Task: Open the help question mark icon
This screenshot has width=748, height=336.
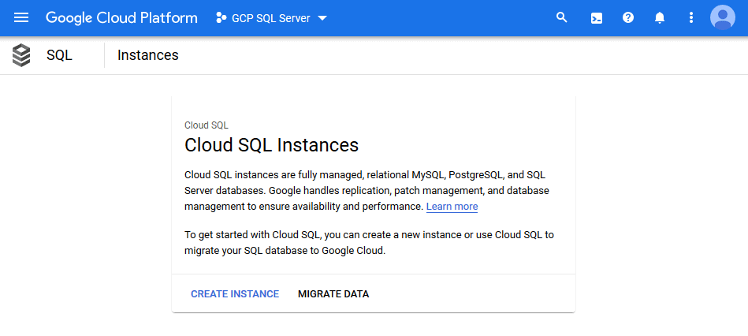Action: pyautogui.click(x=628, y=18)
